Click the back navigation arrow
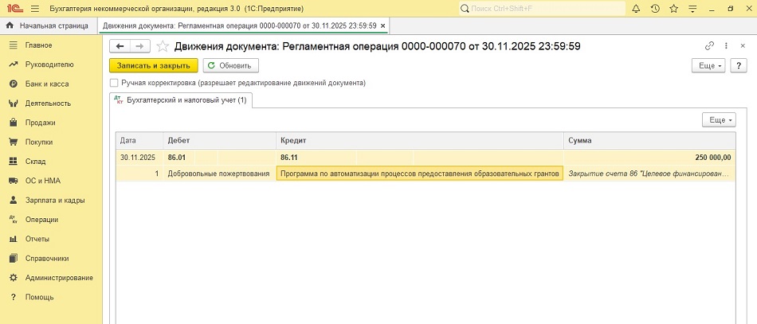Image resolution: width=757 pixels, height=324 pixels. tap(120, 46)
